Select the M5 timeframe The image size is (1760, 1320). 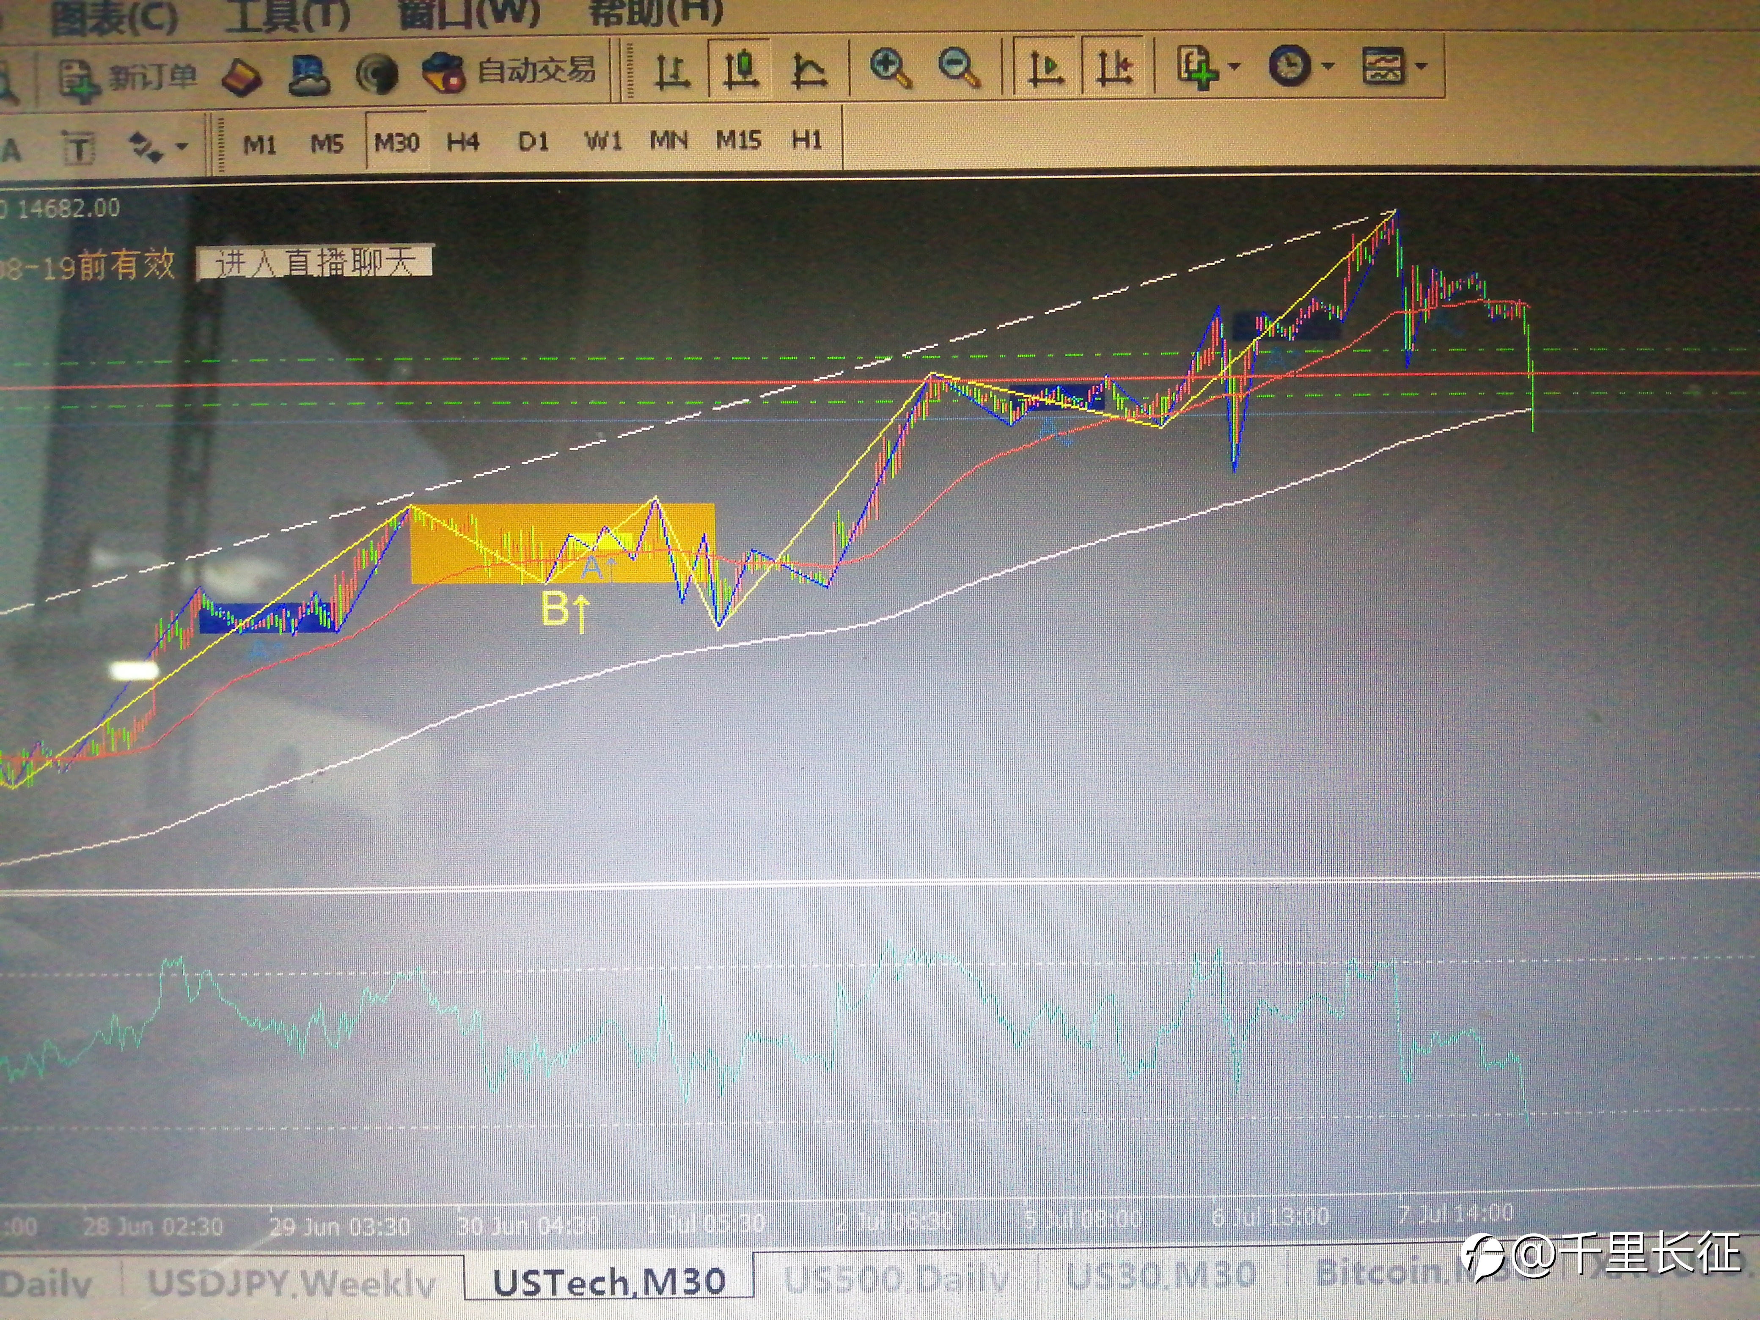click(x=326, y=144)
